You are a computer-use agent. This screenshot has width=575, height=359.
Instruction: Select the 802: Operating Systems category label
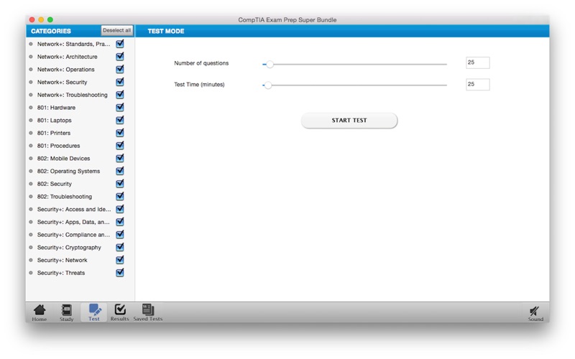(x=68, y=171)
